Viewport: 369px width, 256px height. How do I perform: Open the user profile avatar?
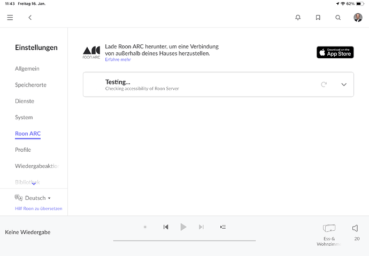click(x=358, y=18)
